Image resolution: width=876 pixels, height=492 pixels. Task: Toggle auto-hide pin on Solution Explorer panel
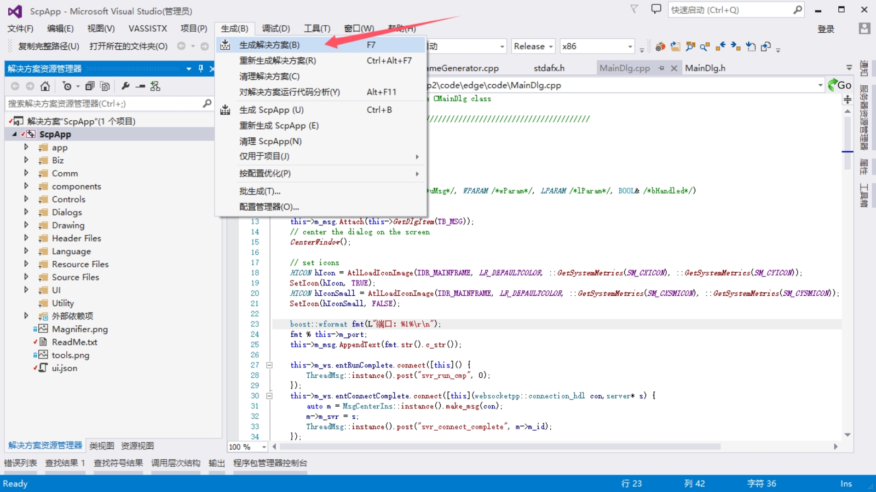pos(200,68)
